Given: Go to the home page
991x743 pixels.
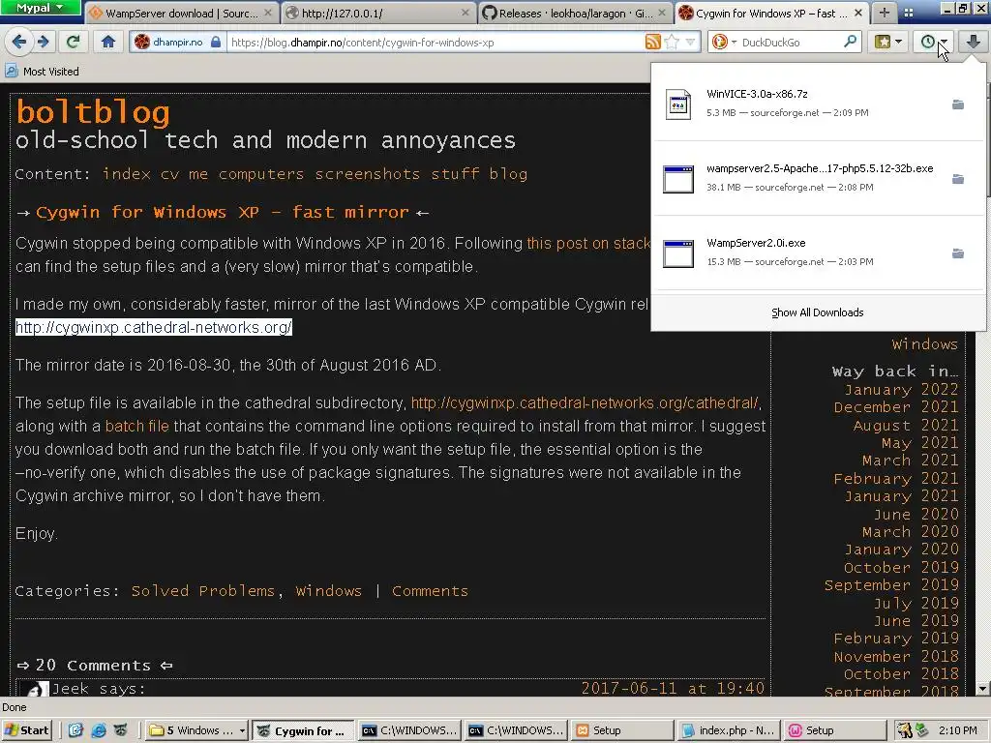Looking at the screenshot, I should pyautogui.click(x=108, y=42).
